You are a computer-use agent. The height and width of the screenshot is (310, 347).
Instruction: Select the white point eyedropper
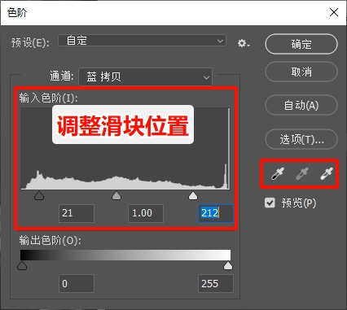pyautogui.click(x=326, y=174)
